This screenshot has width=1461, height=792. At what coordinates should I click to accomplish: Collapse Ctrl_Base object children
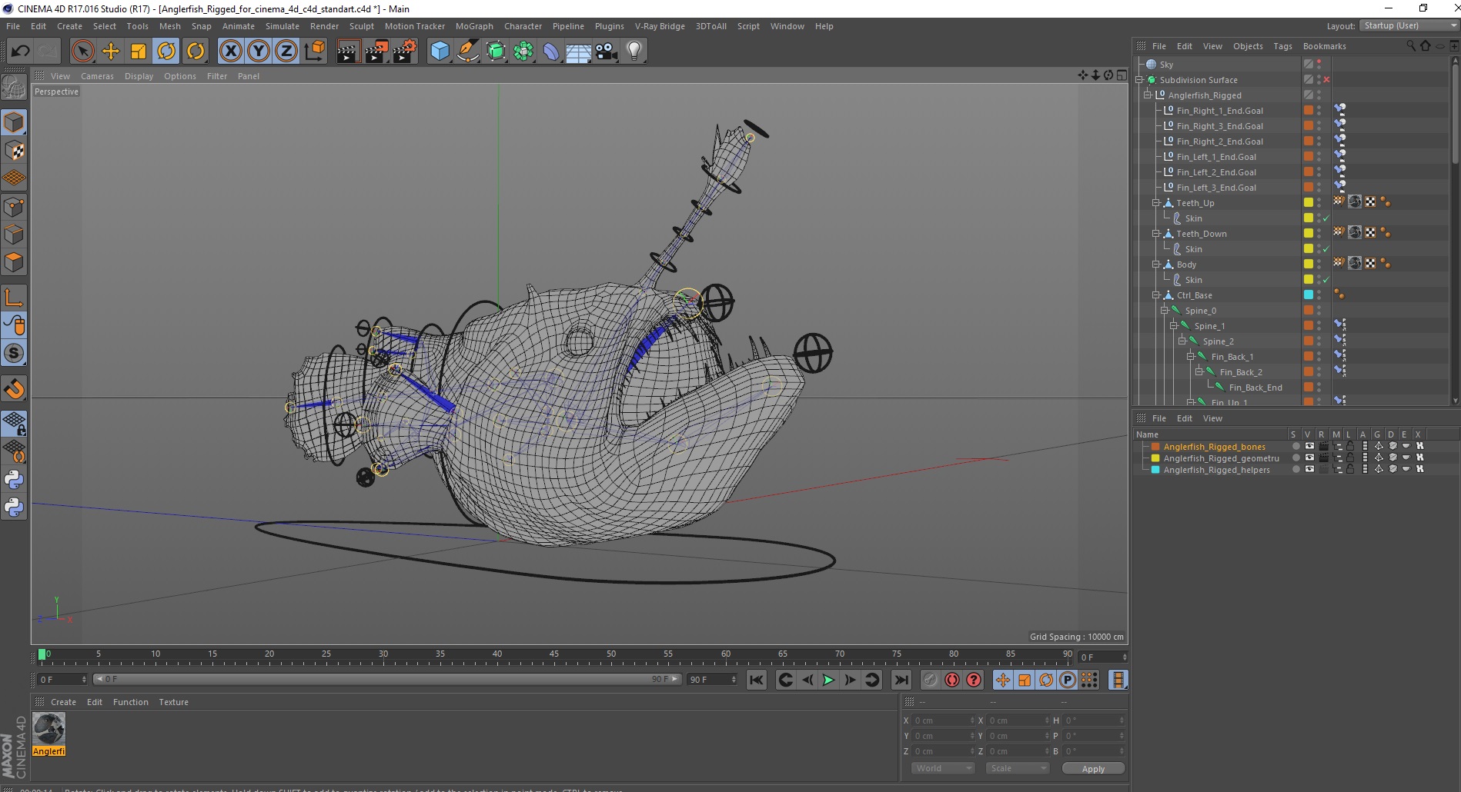(x=1155, y=295)
